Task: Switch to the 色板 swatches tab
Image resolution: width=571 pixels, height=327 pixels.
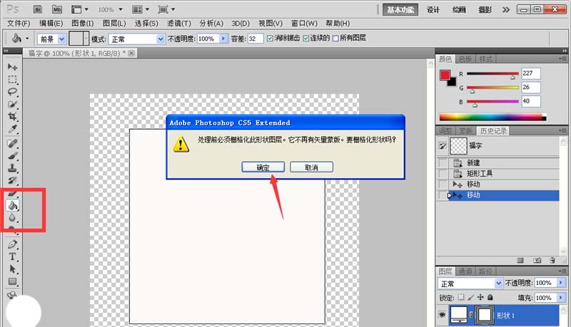Action: [x=465, y=59]
